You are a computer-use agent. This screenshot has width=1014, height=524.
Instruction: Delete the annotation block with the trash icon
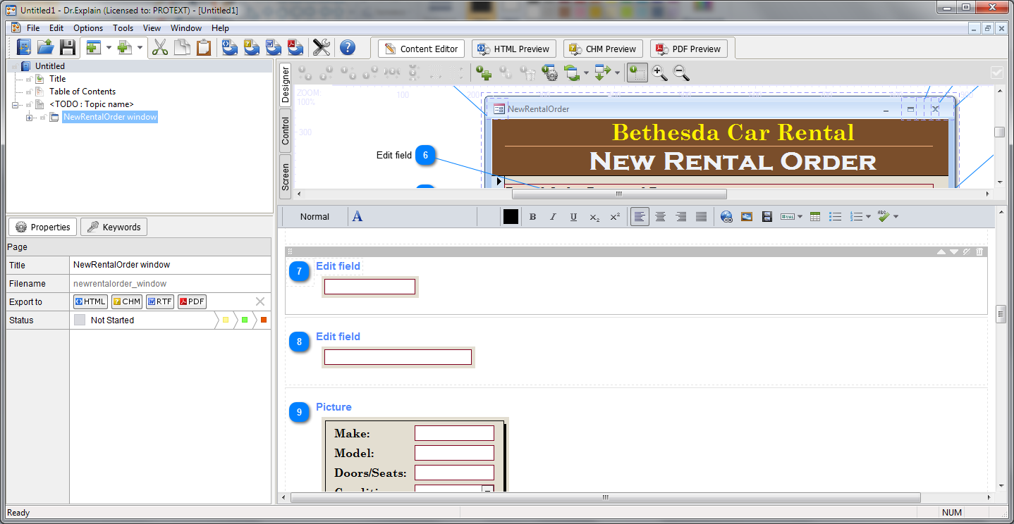[x=979, y=252]
